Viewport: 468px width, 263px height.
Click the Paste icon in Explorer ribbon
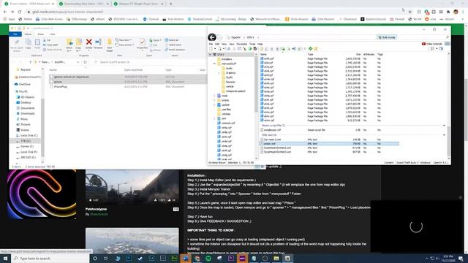37,42
